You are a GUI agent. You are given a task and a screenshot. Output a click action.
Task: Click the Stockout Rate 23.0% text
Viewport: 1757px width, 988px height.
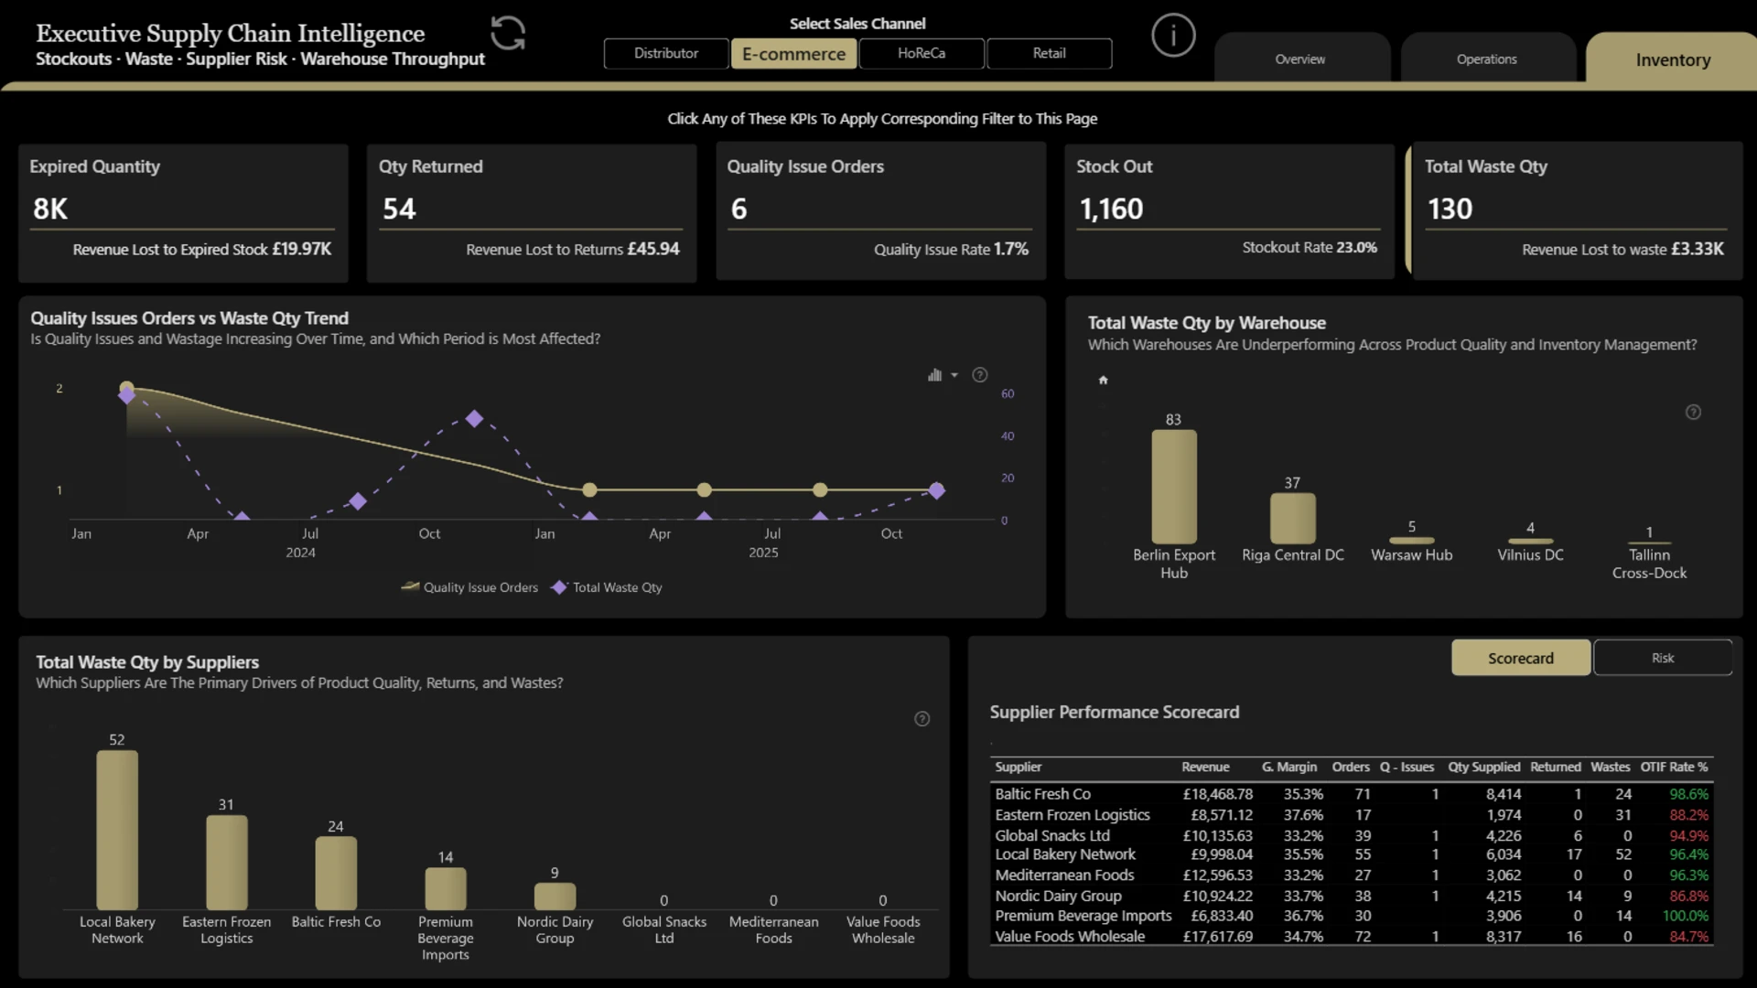point(1310,248)
